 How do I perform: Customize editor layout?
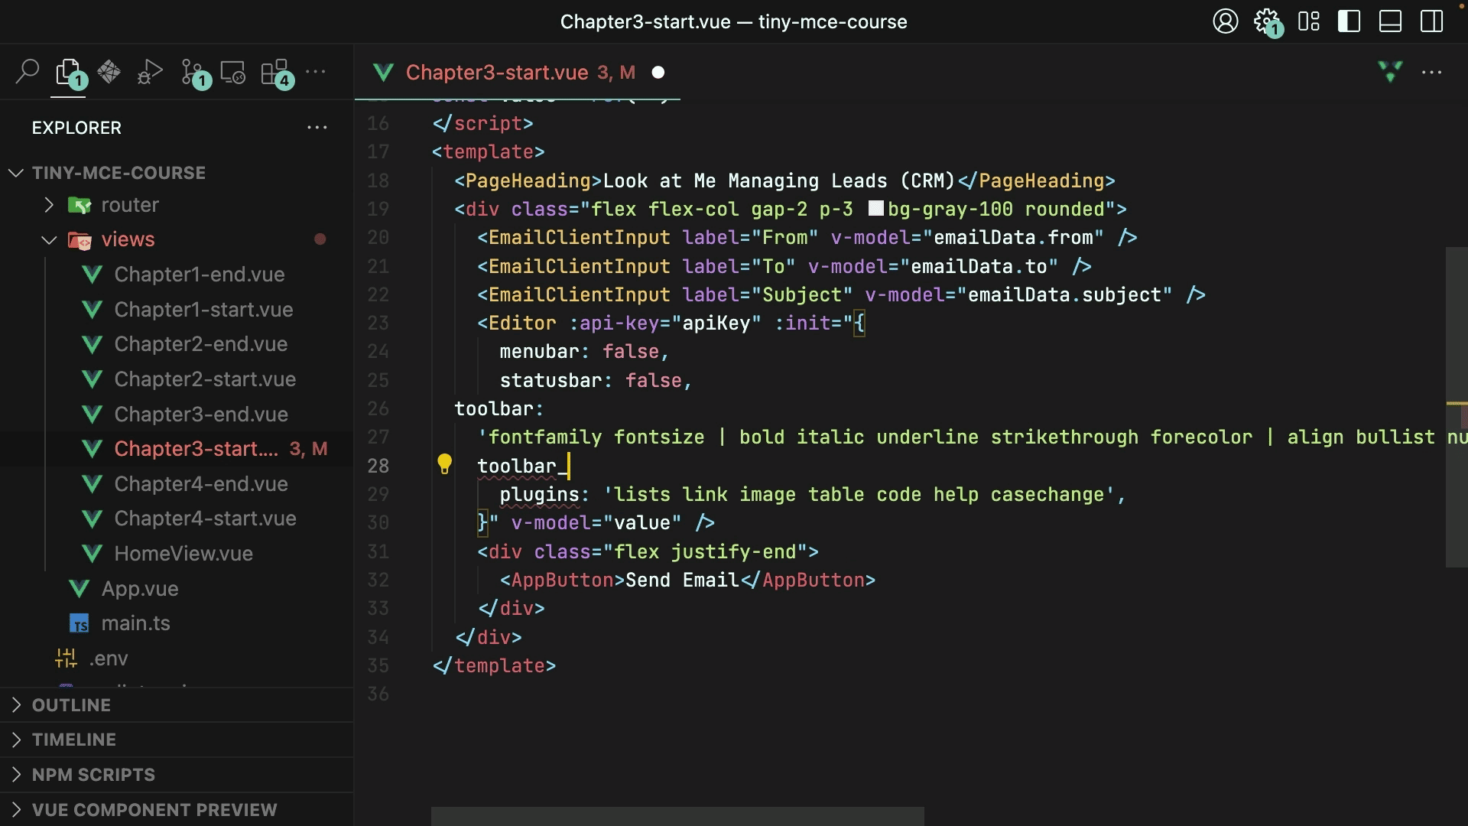(1309, 21)
